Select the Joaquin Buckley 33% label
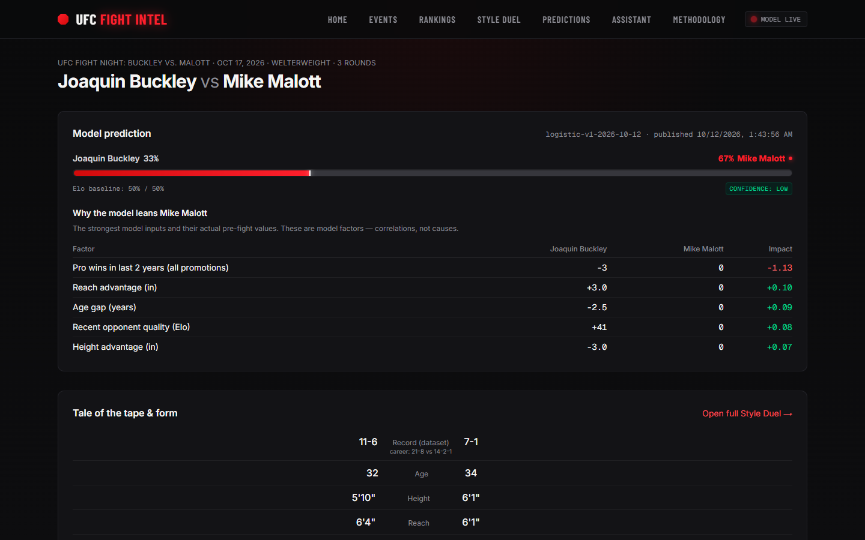Viewport: 865px width, 540px height. [116, 158]
